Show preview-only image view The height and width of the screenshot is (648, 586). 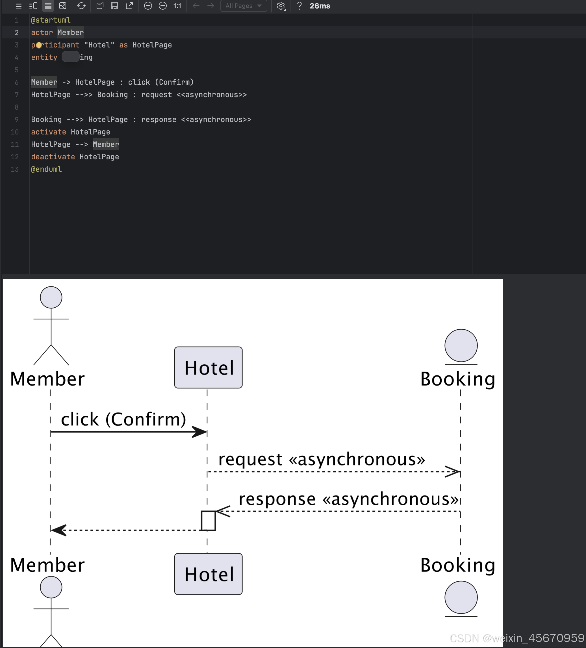tap(63, 6)
